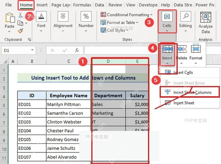Expand the Paste dropdown arrow
The height and width of the screenshot is (164, 221).
pos(9,32)
